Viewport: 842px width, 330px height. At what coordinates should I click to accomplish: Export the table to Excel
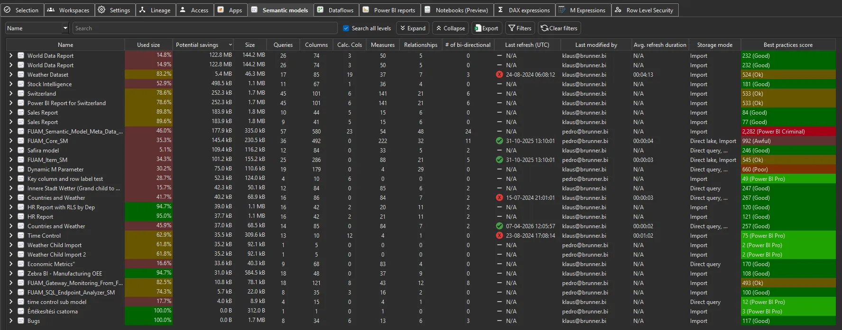[x=486, y=28]
